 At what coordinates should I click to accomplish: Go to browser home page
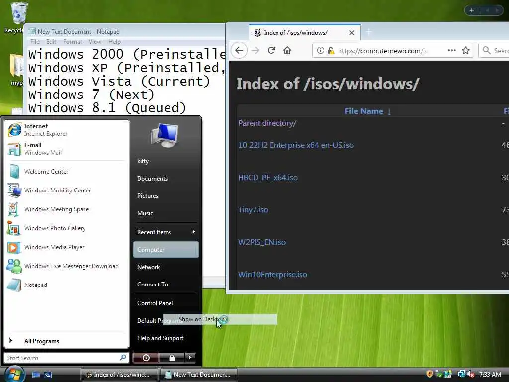click(x=287, y=50)
